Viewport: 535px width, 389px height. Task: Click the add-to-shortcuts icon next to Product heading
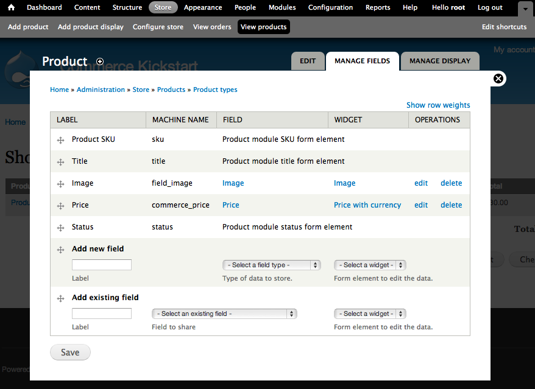[99, 61]
